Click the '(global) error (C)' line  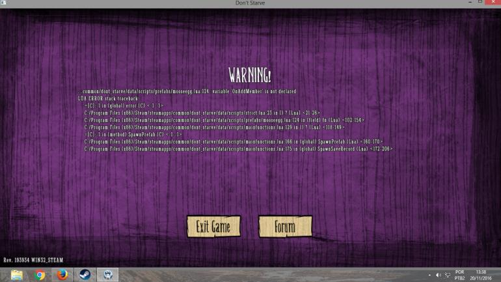(124, 106)
